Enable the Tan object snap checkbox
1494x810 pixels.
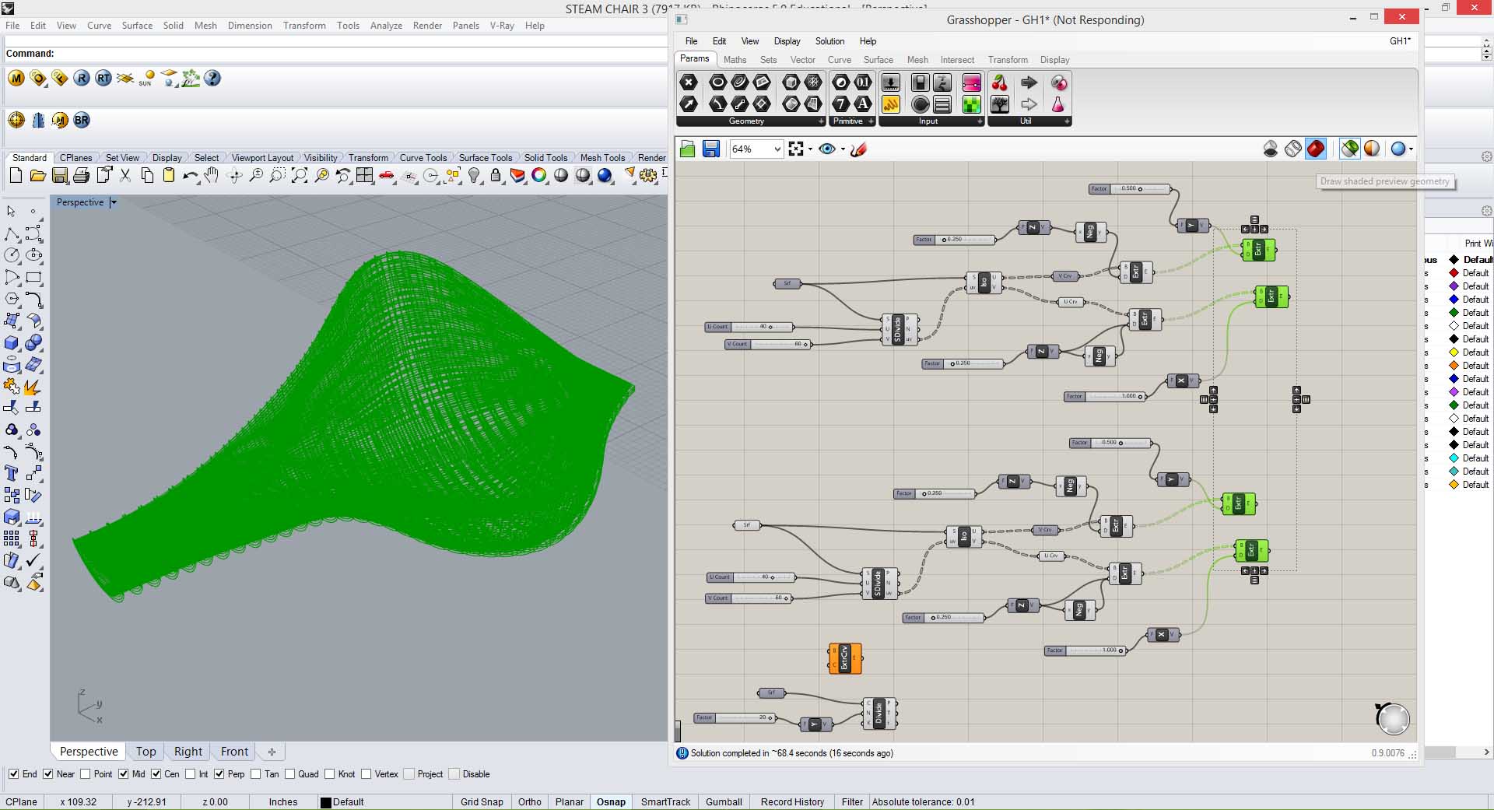coord(255,774)
